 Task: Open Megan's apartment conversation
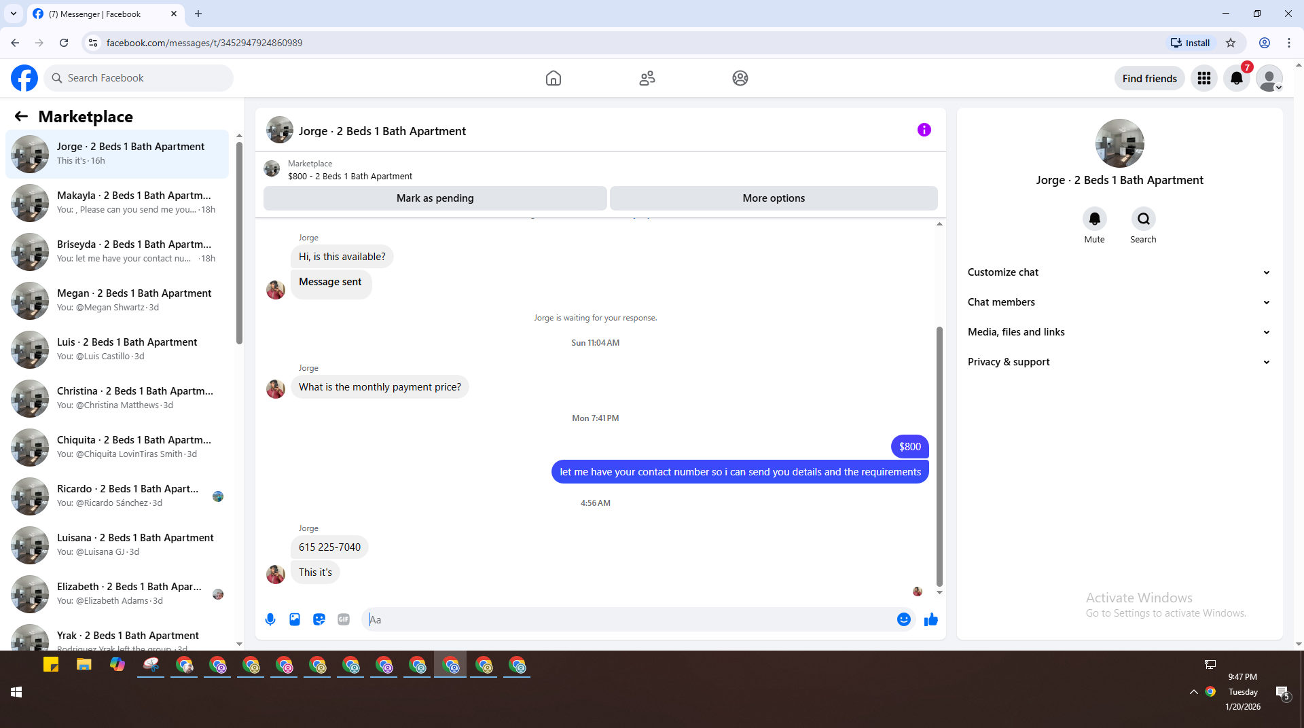click(x=117, y=301)
